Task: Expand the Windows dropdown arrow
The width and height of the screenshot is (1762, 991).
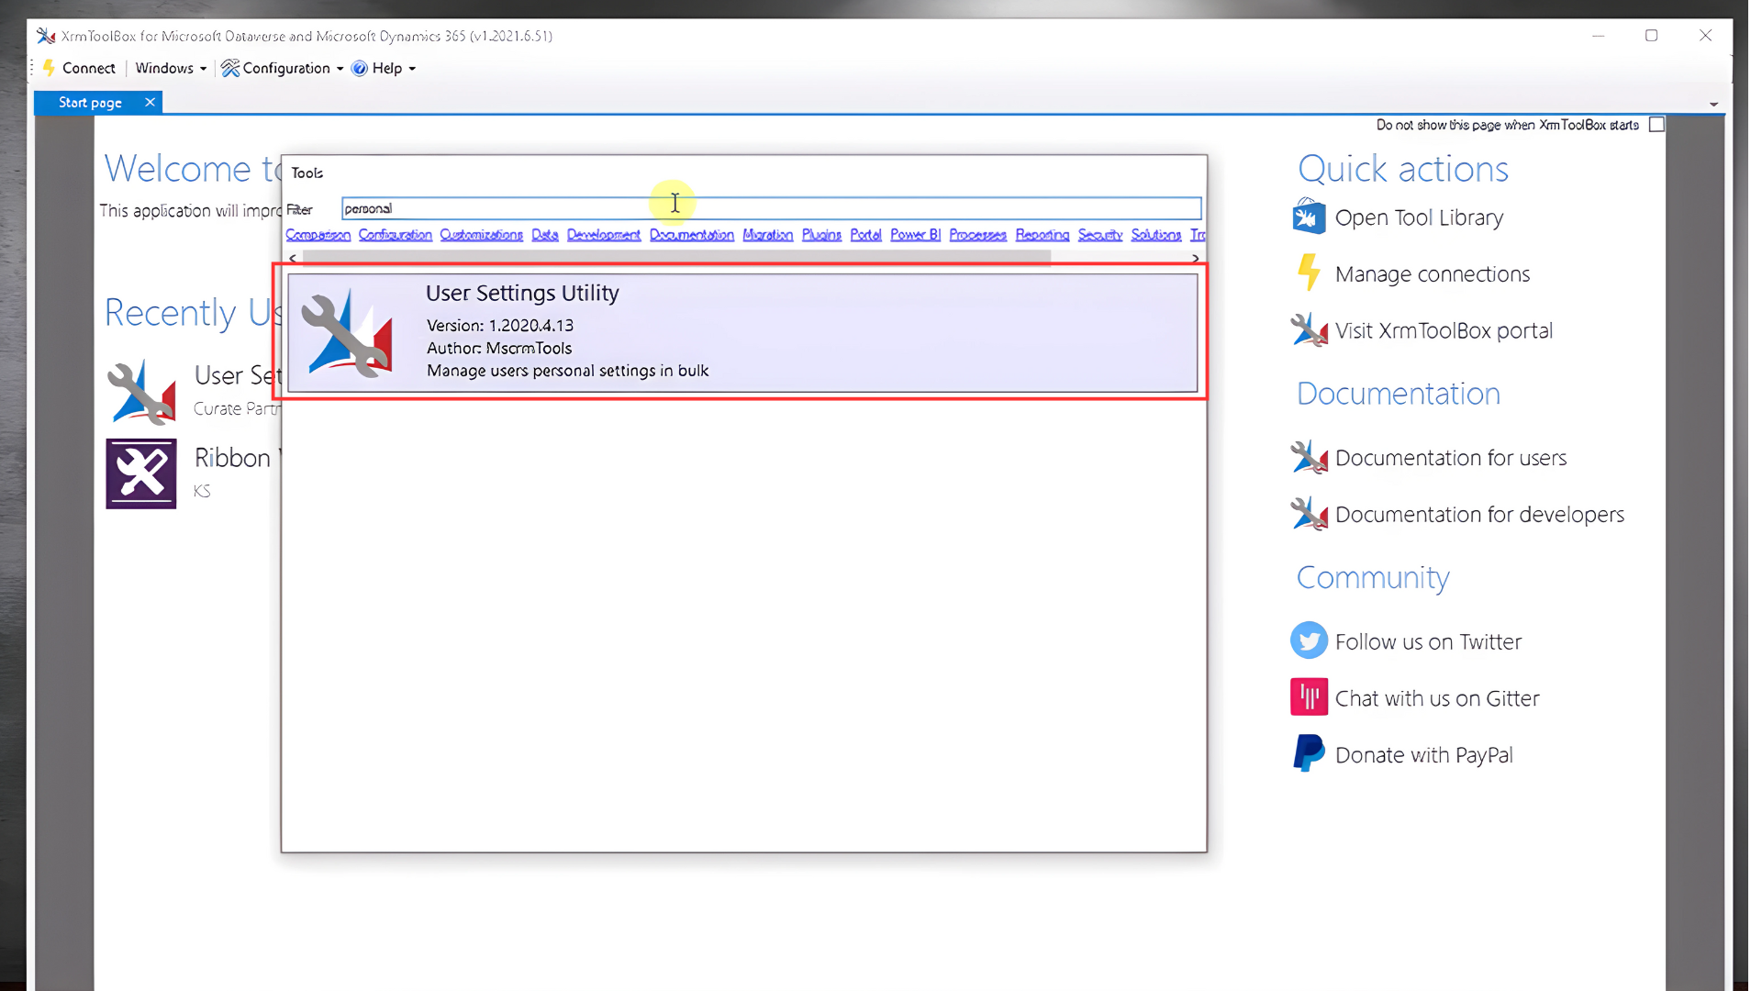Action: click(203, 69)
